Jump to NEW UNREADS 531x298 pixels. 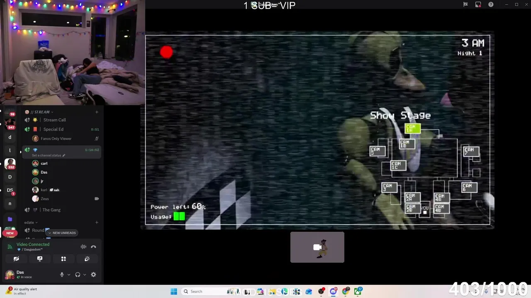point(62,233)
